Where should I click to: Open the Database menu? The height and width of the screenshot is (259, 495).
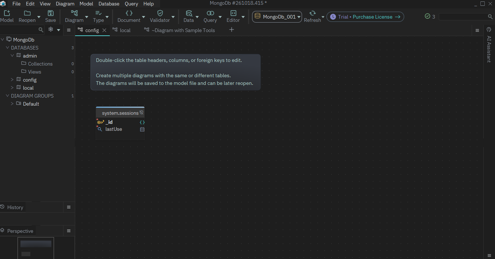(109, 4)
